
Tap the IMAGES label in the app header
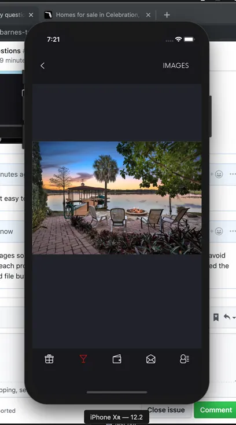pos(176,66)
